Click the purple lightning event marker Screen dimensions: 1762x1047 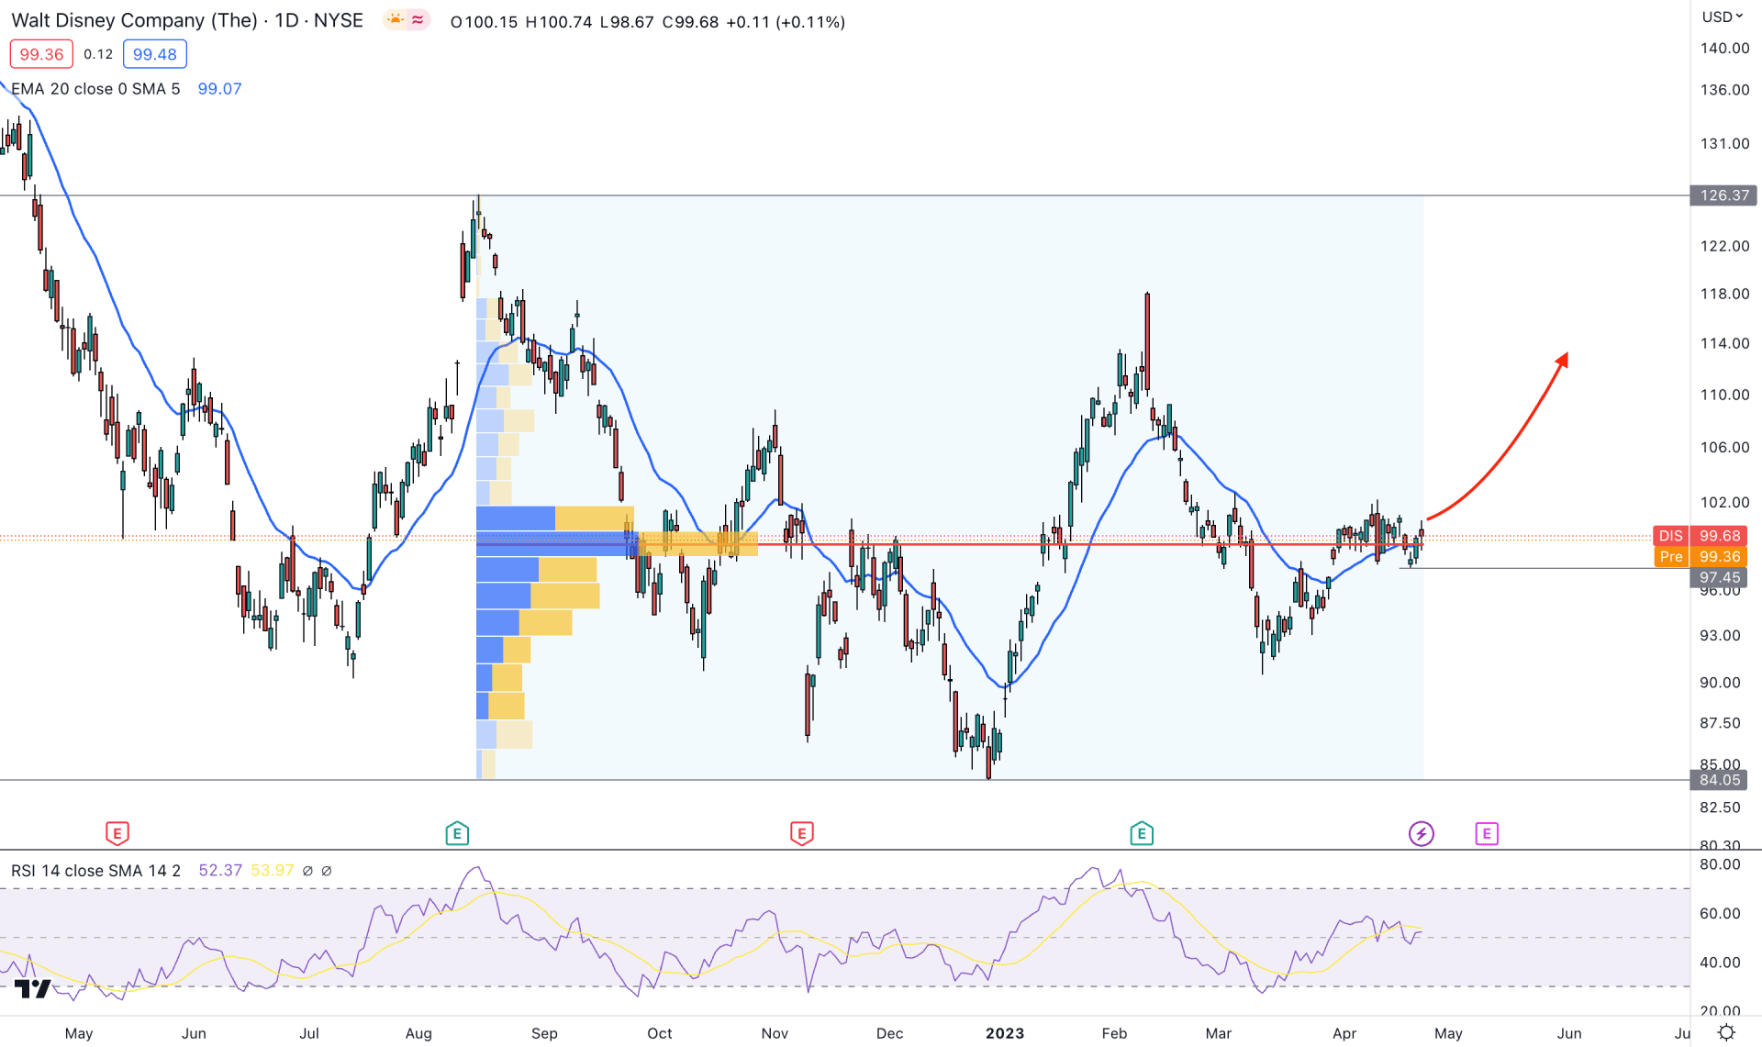pyautogui.click(x=1422, y=833)
